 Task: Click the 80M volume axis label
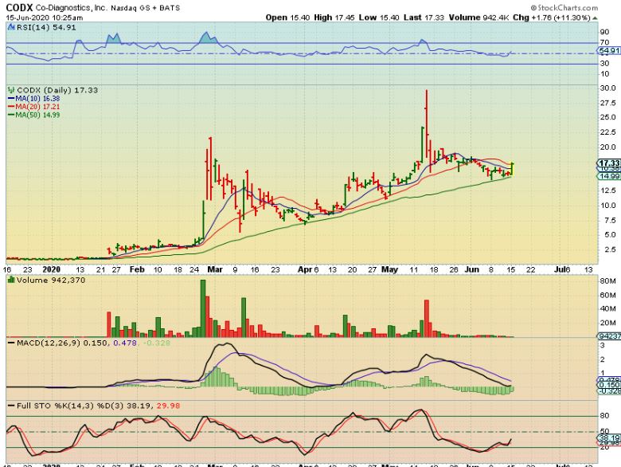point(608,281)
